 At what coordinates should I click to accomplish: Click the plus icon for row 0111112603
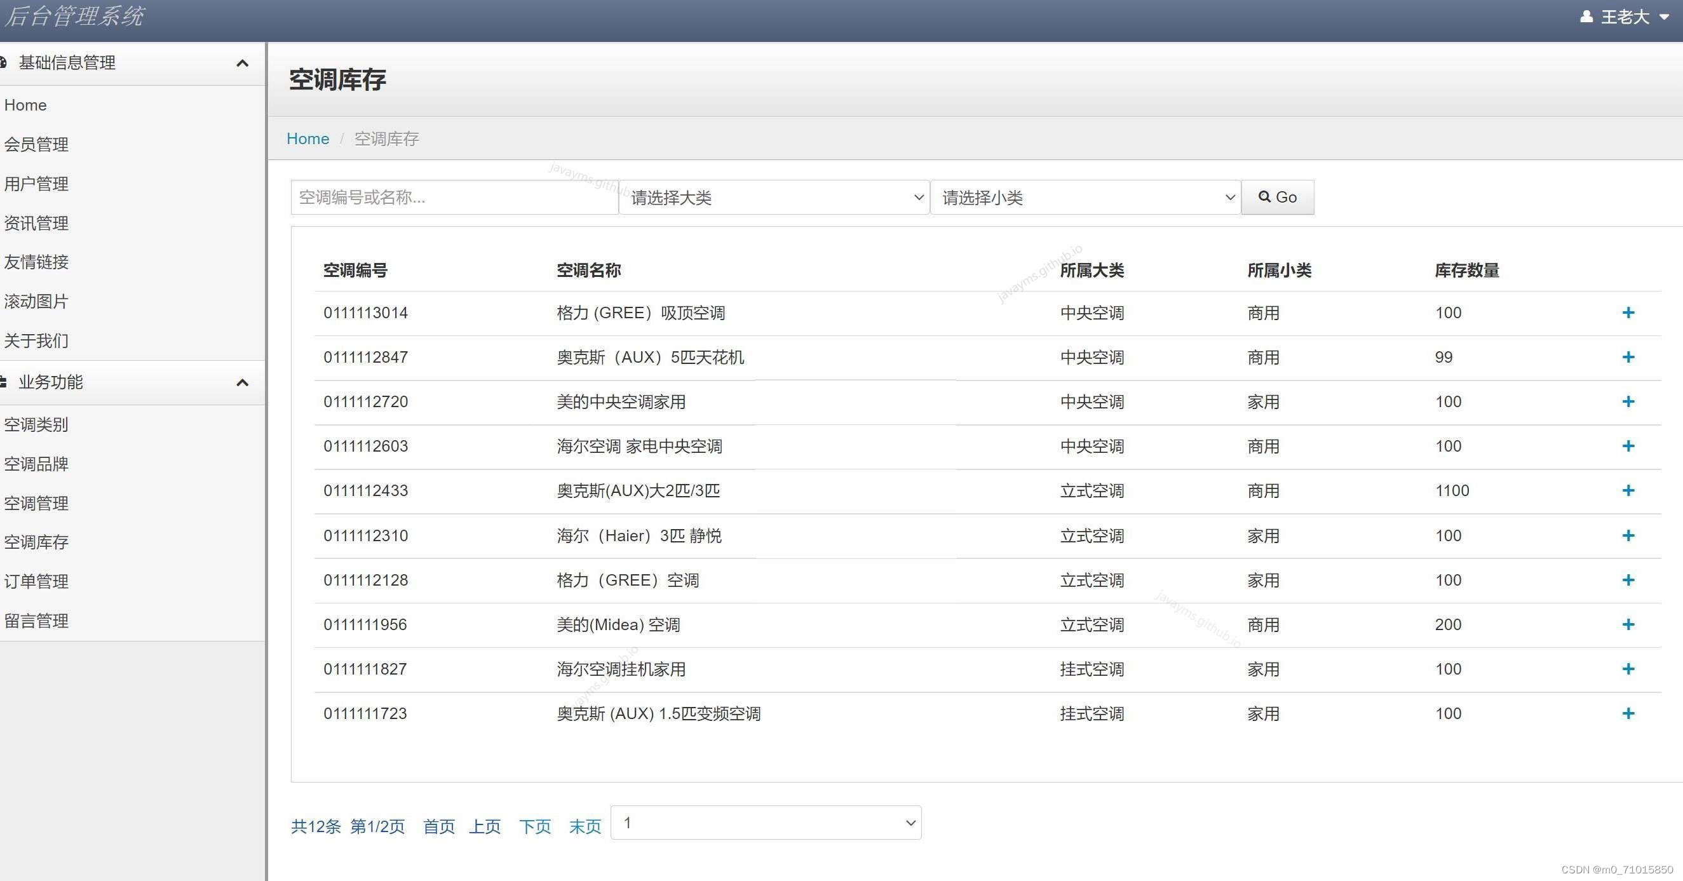[1628, 446]
